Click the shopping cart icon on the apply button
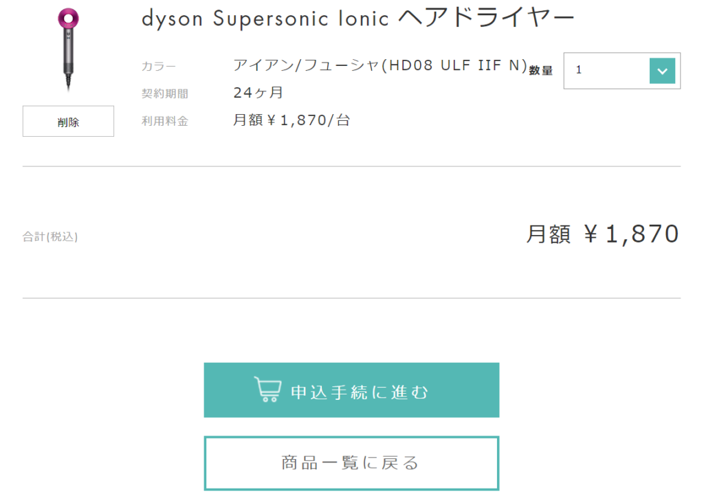Image resolution: width=704 pixels, height=503 pixels. [267, 389]
